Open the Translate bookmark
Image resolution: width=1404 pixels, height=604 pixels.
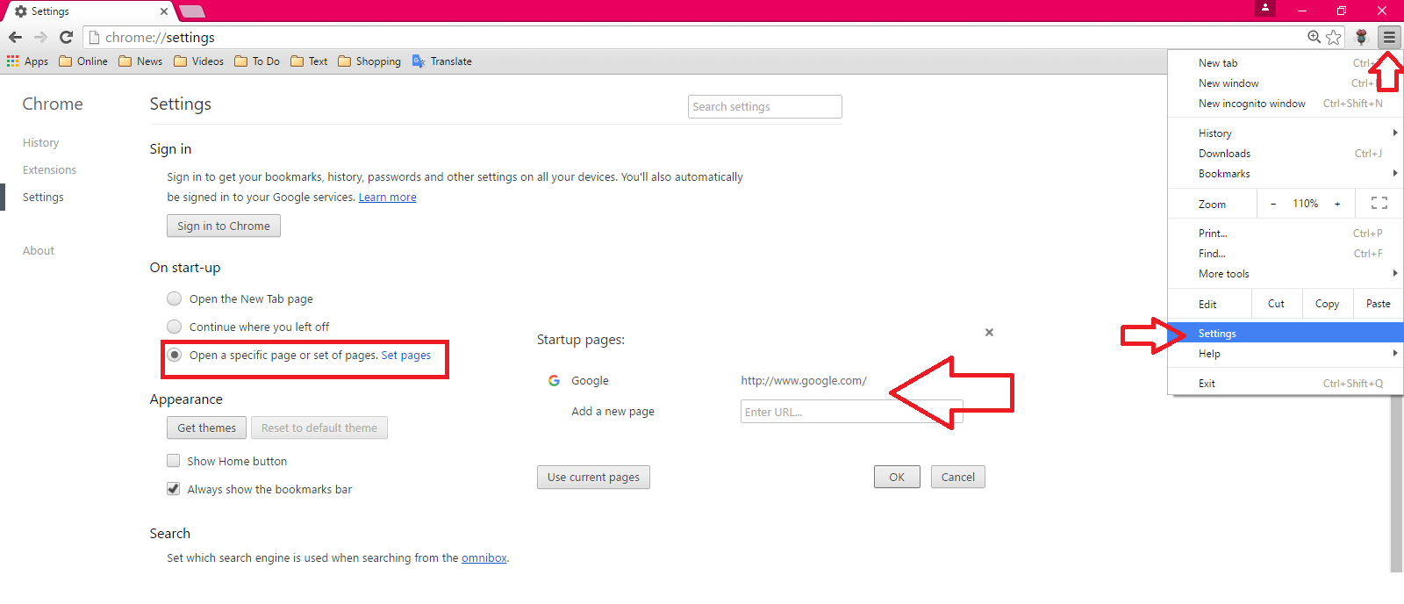(442, 61)
